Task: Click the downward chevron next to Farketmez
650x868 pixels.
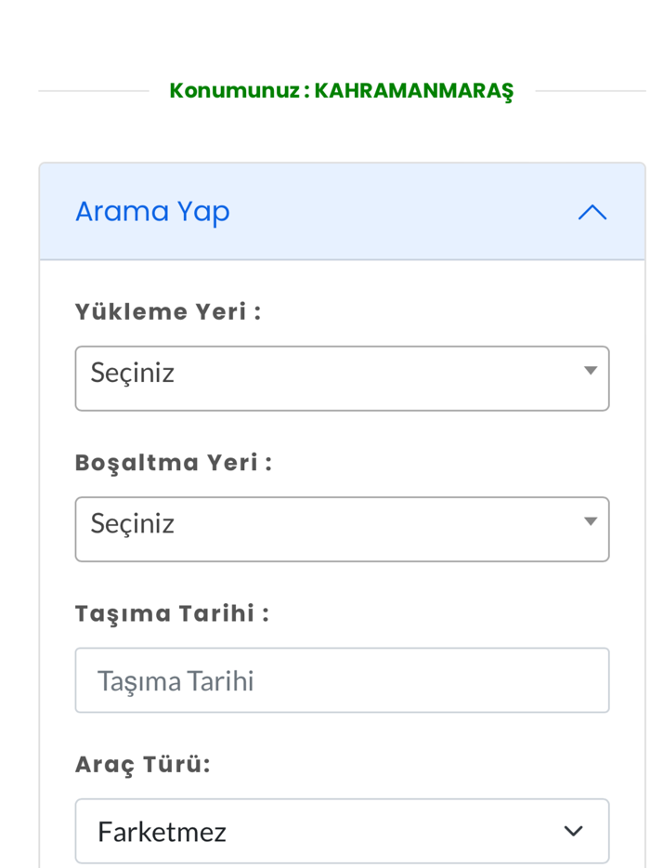Action: coord(573,831)
